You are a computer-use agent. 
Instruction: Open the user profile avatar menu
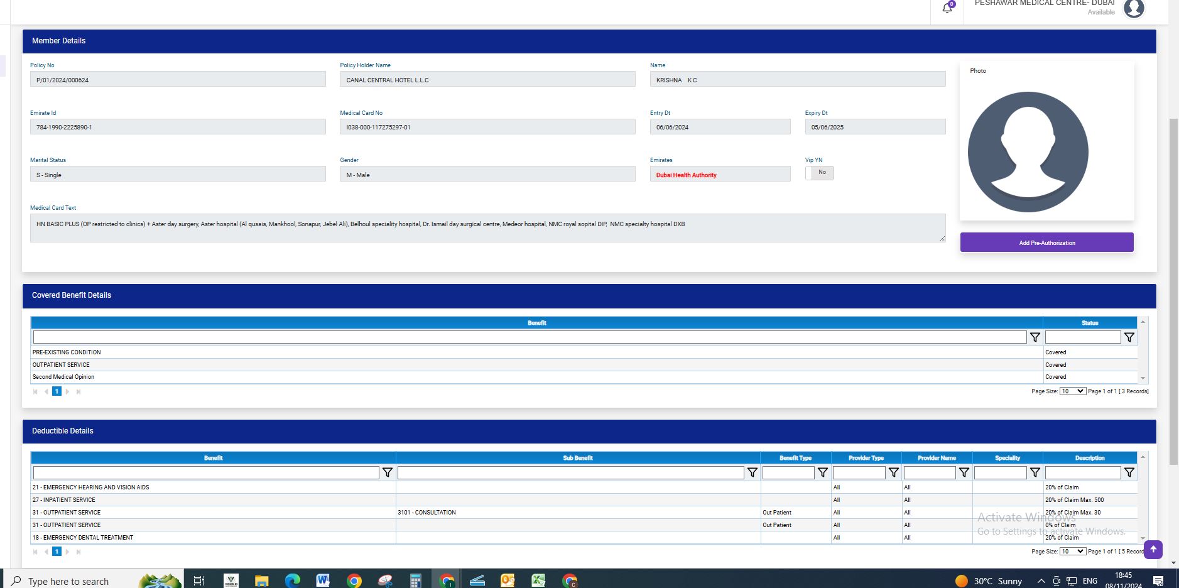tap(1133, 8)
